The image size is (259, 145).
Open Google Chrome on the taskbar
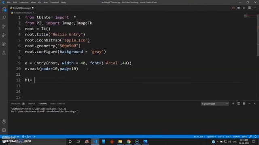(x=129, y=141)
